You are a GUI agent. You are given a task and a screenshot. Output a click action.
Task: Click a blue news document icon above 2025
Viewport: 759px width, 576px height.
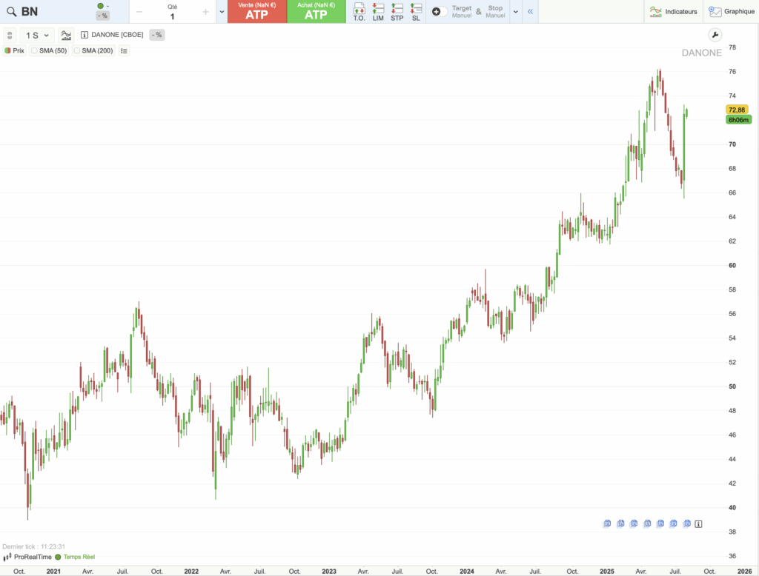(608, 523)
